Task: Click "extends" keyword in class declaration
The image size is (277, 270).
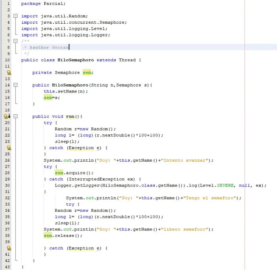Action: pyautogui.click(x=106, y=60)
